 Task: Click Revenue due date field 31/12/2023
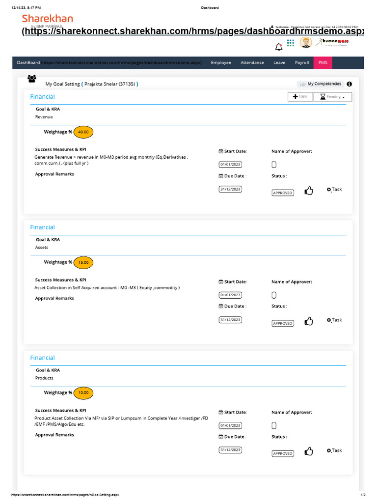coord(230,189)
